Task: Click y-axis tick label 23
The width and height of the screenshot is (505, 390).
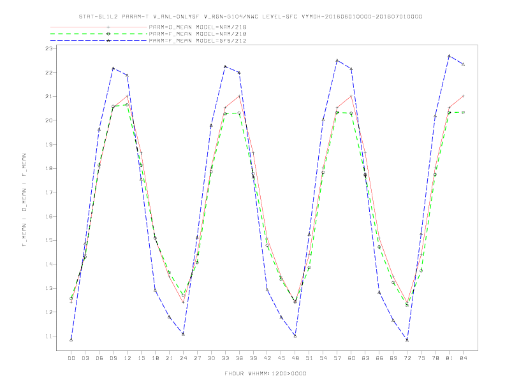Action: pos(48,48)
